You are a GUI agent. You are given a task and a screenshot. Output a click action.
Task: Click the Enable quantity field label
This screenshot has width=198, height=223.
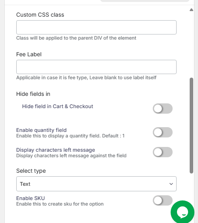point(41,130)
